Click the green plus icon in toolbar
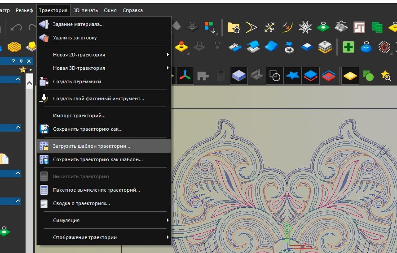 (348, 47)
